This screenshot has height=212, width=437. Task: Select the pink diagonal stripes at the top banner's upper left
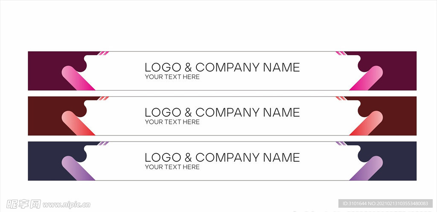coord(104,53)
